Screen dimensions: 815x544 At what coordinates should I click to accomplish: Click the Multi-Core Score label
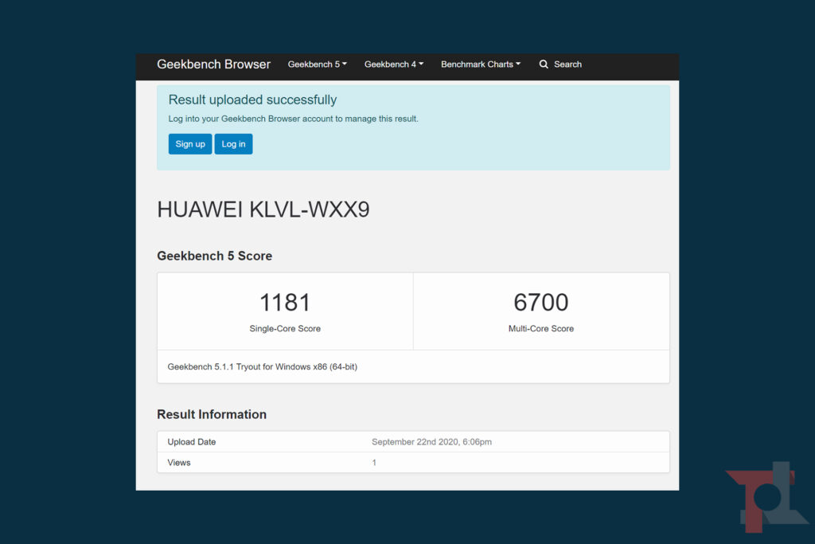pos(540,329)
